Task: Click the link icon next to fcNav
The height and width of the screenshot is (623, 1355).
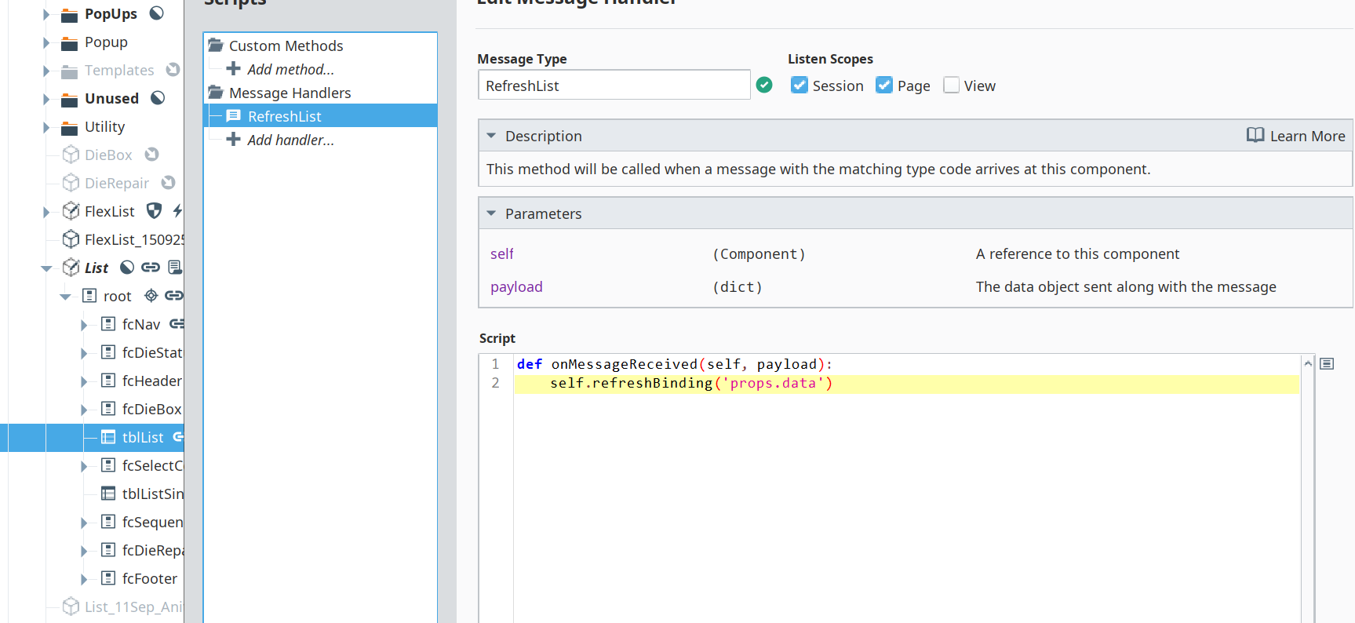Action: tap(177, 324)
